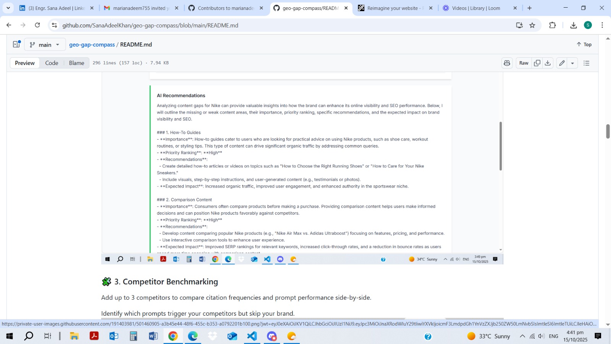Open network wifi icon in tray
611x344 pixels.
(532, 336)
